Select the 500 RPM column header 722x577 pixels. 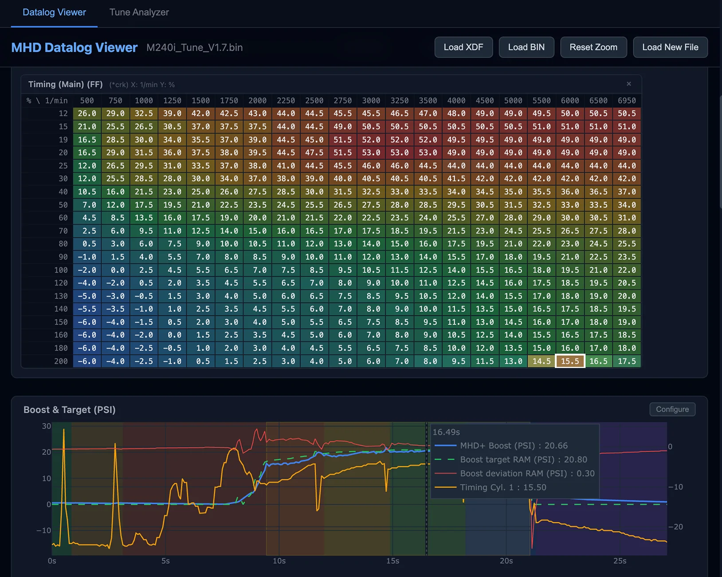pos(87,101)
